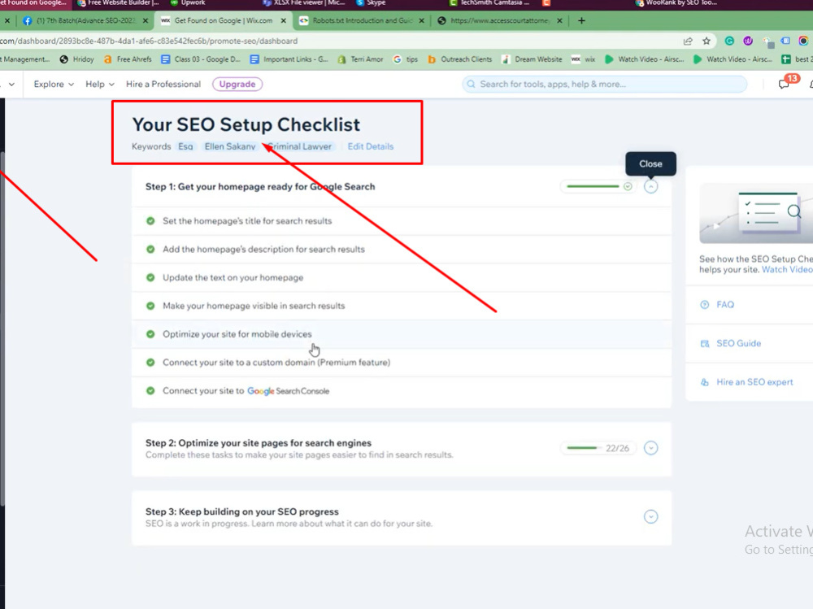Open the wix bookmark
The image size is (813, 609).
tap(583, 59)
